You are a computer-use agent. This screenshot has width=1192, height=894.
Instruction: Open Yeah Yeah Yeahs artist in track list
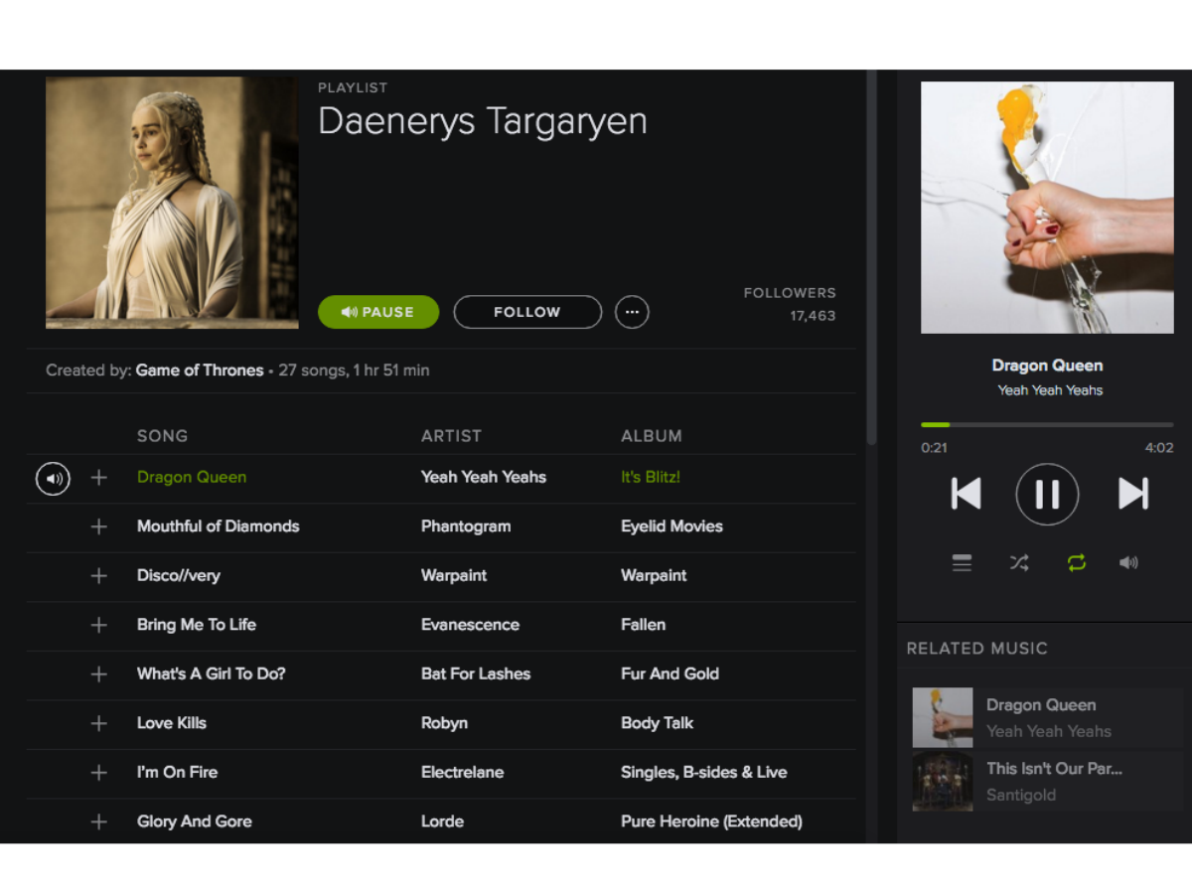[484, 478]
